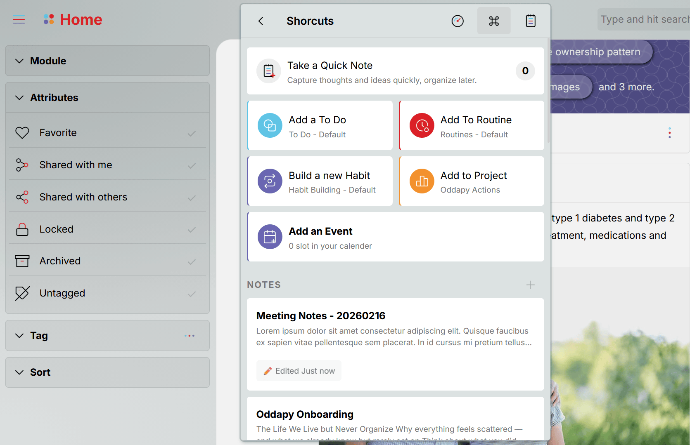Collapse the Module section
The height and width of the screenshot is (445, 690).
19,61
